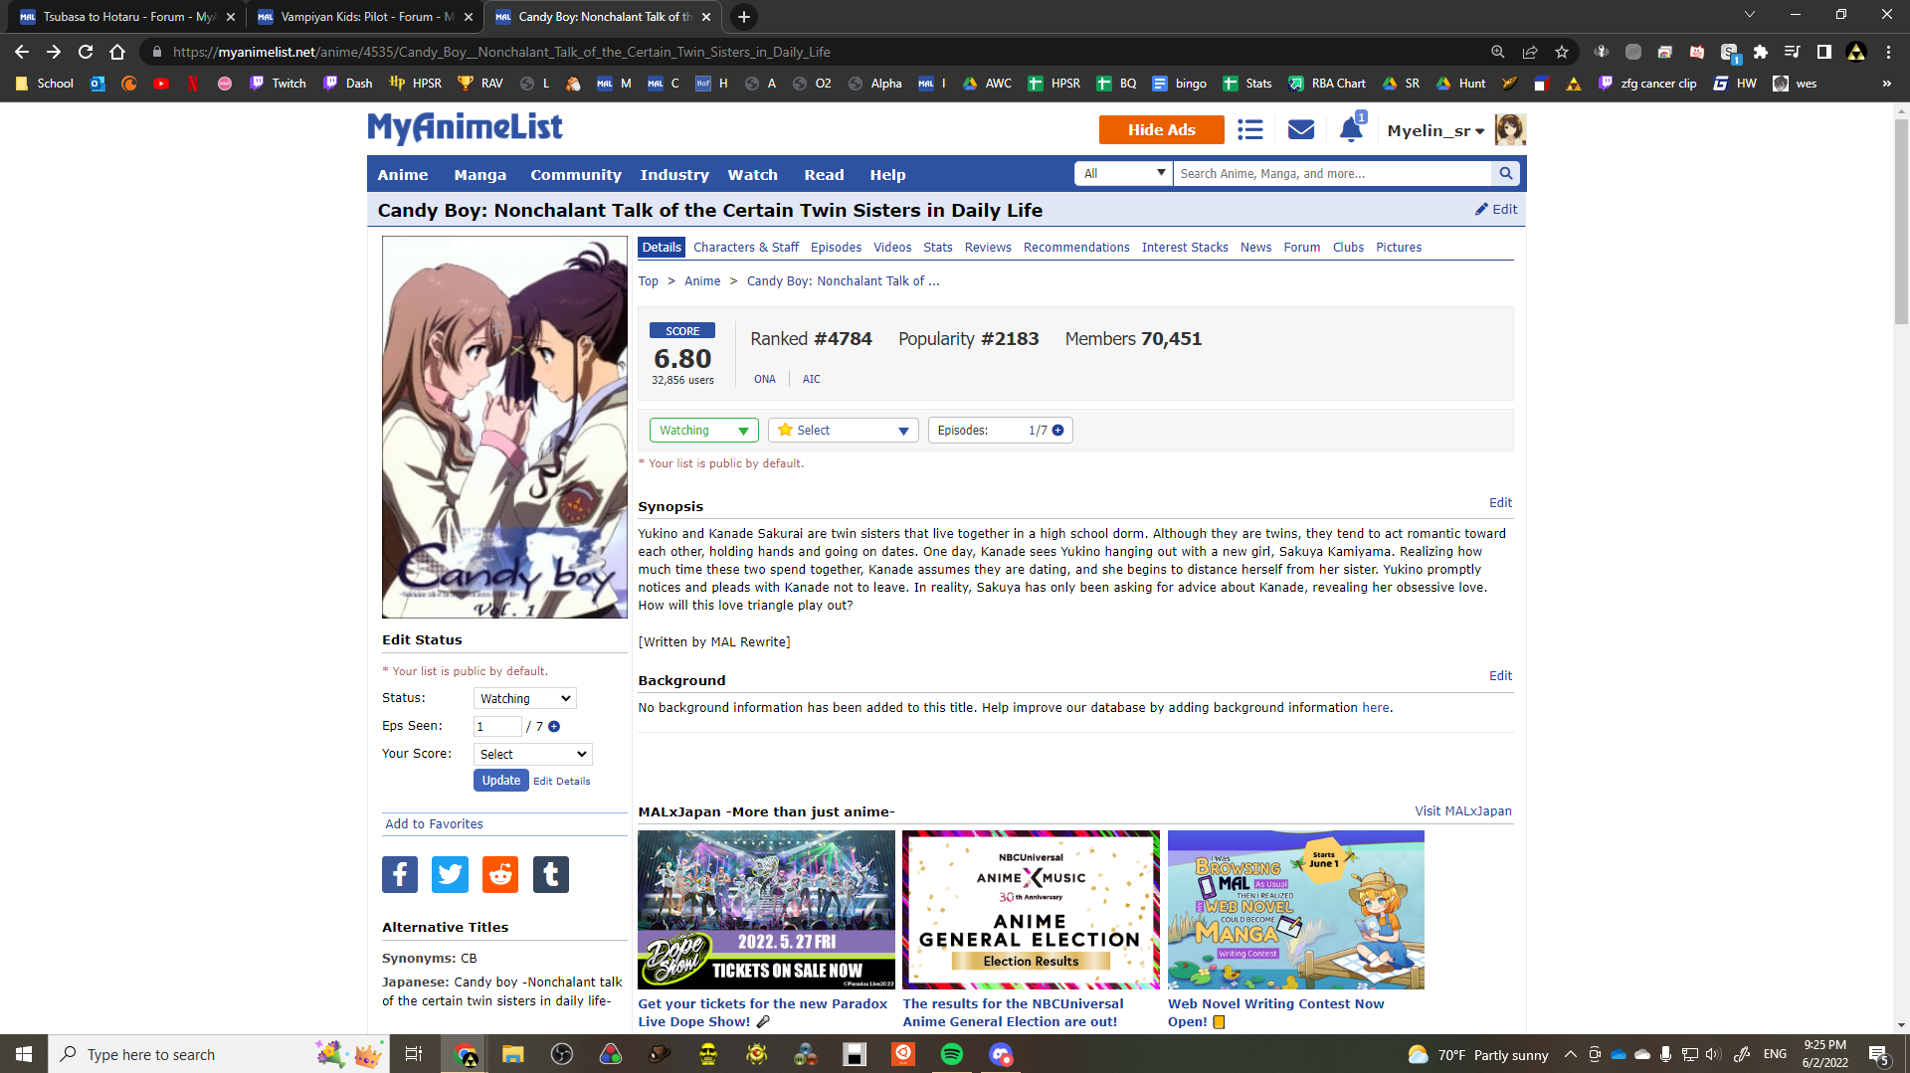The height and width of the screenshot is (1073, 1910).
Task: Open Status dropdown in Edit Status
Action: coord(525,699)
